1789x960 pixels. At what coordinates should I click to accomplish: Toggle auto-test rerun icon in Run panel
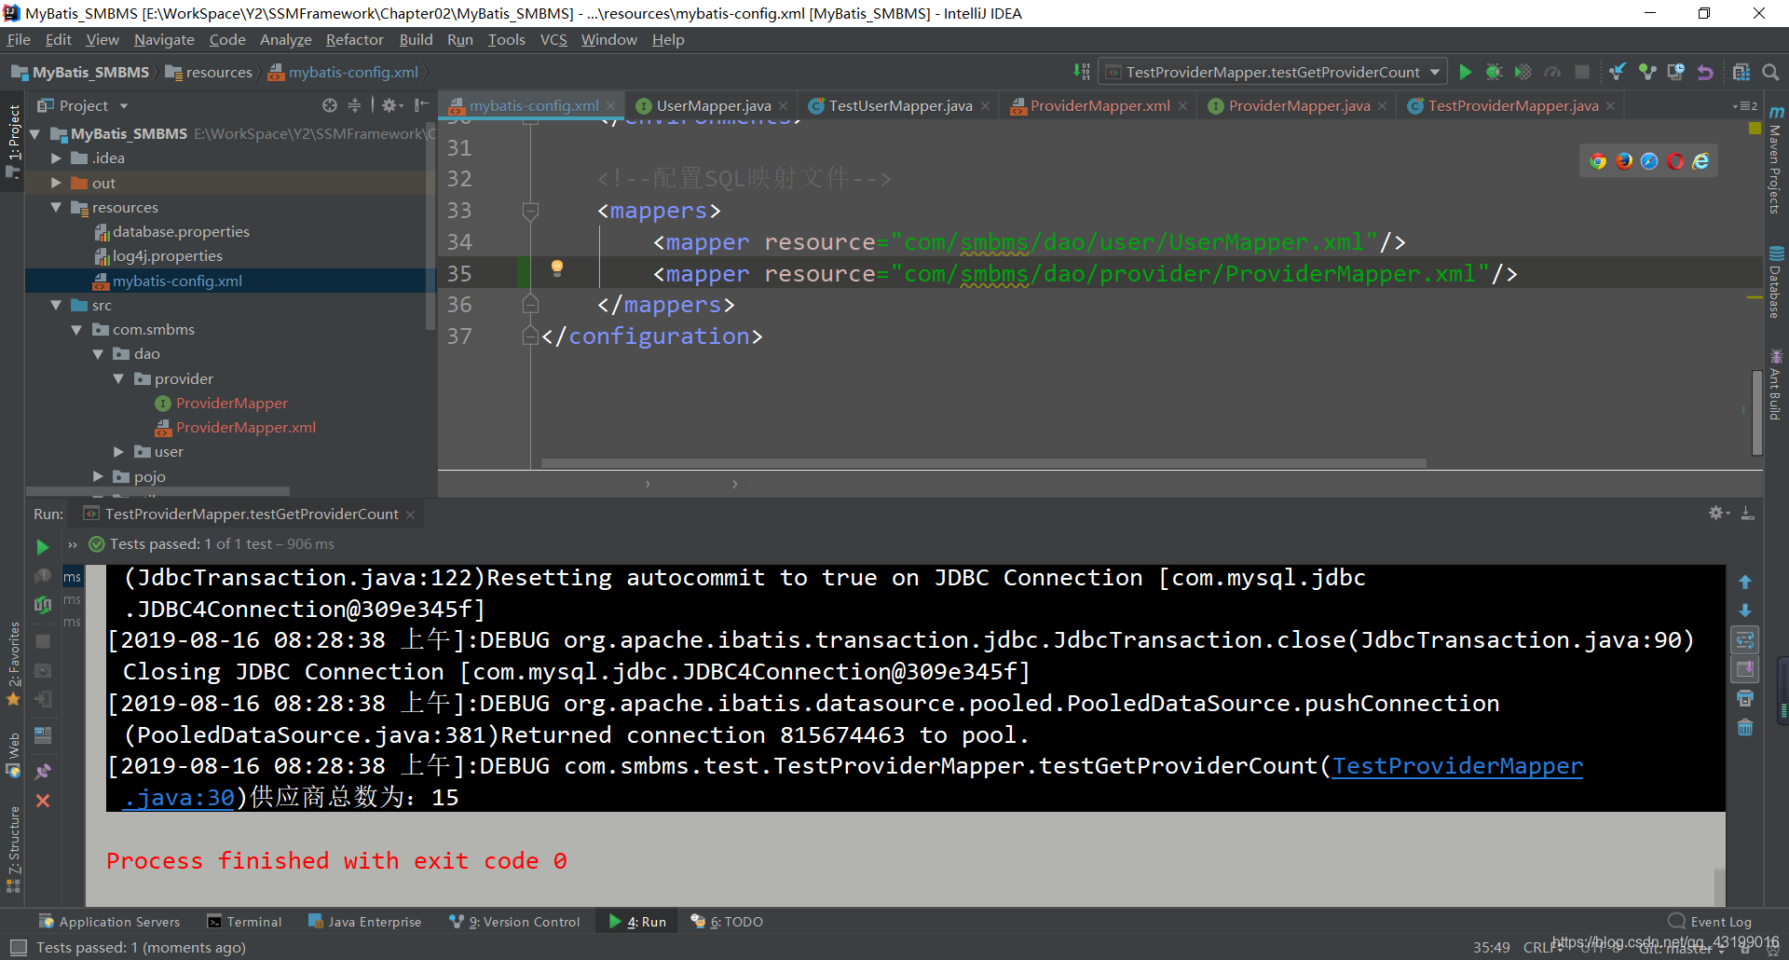[x=43, y=604]
